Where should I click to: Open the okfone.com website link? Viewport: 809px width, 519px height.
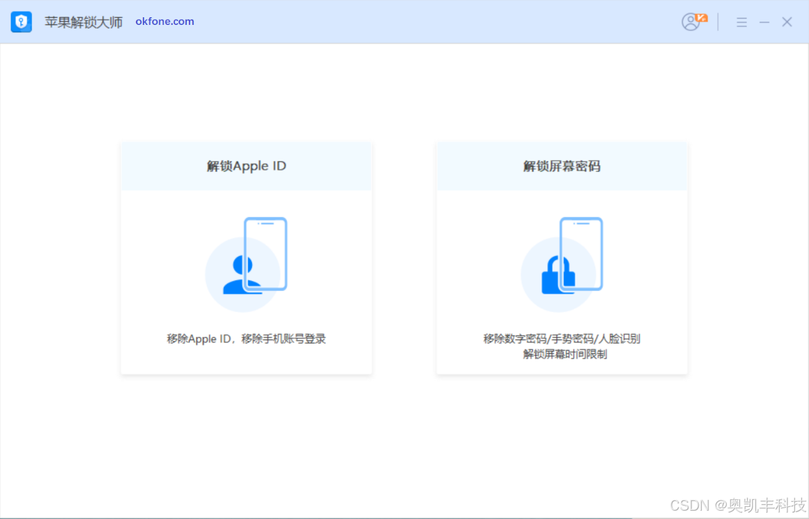[x=165, y=21]
